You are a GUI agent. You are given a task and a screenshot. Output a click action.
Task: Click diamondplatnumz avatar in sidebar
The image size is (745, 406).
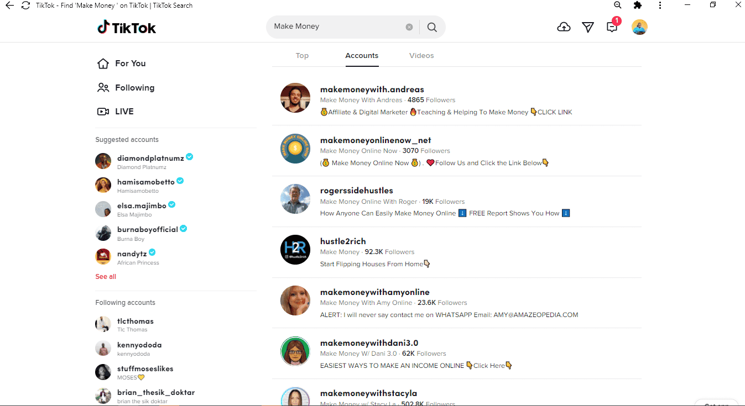(103, 161)
